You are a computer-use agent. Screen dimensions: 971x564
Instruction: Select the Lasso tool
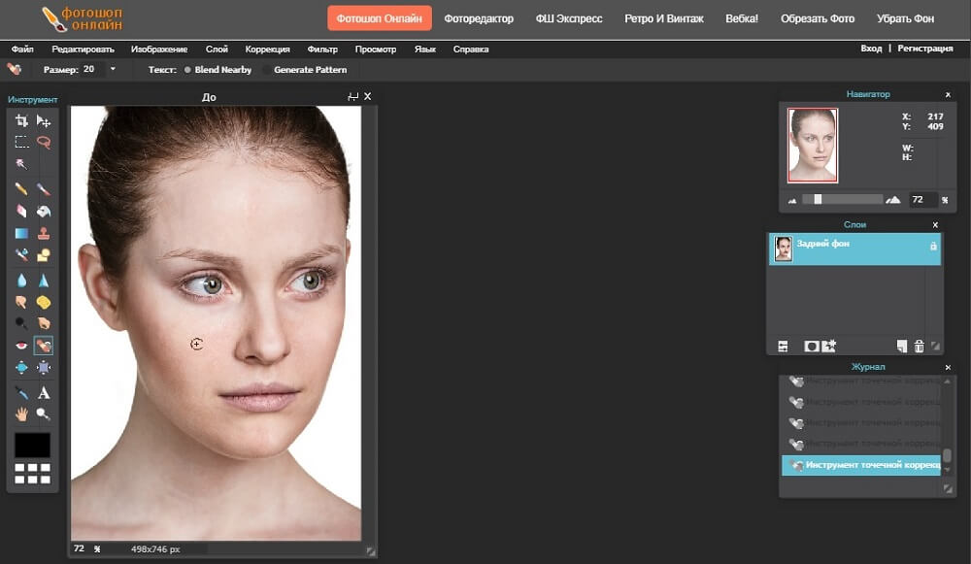[x=44, y=142]
